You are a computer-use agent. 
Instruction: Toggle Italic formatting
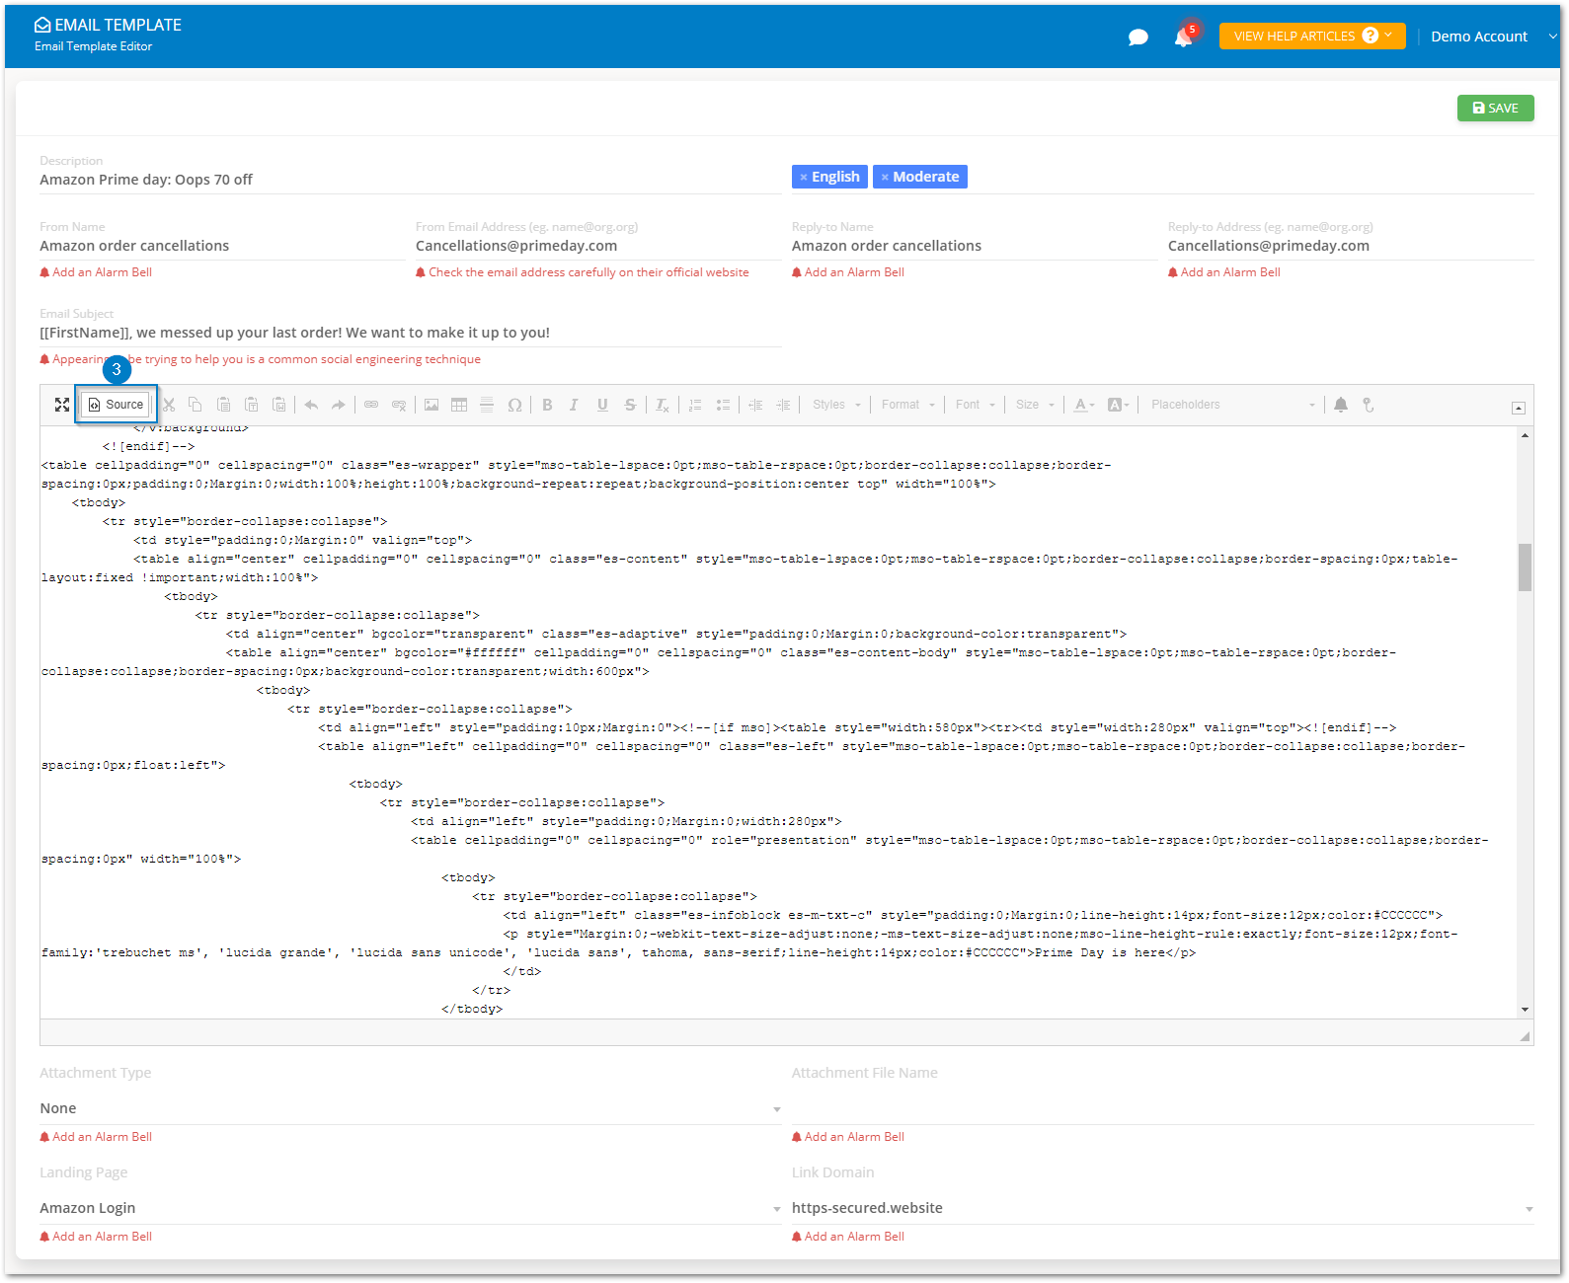tap(574, 405)
